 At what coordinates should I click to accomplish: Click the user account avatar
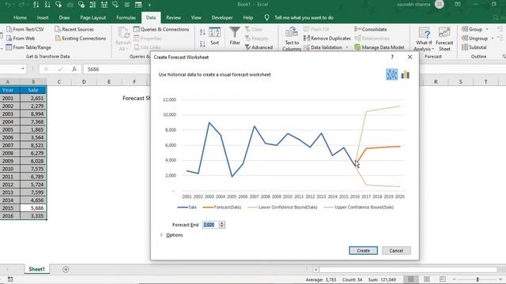pos(439,4)
